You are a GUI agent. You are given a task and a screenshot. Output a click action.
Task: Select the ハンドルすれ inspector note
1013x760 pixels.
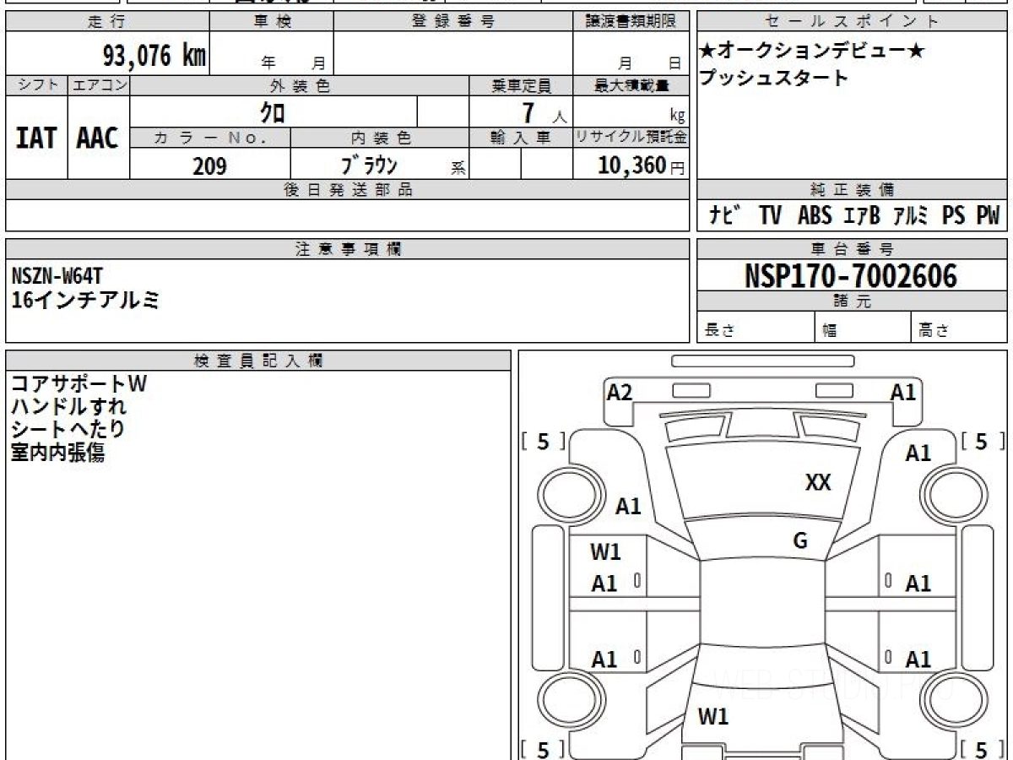(x=68, y=406)
